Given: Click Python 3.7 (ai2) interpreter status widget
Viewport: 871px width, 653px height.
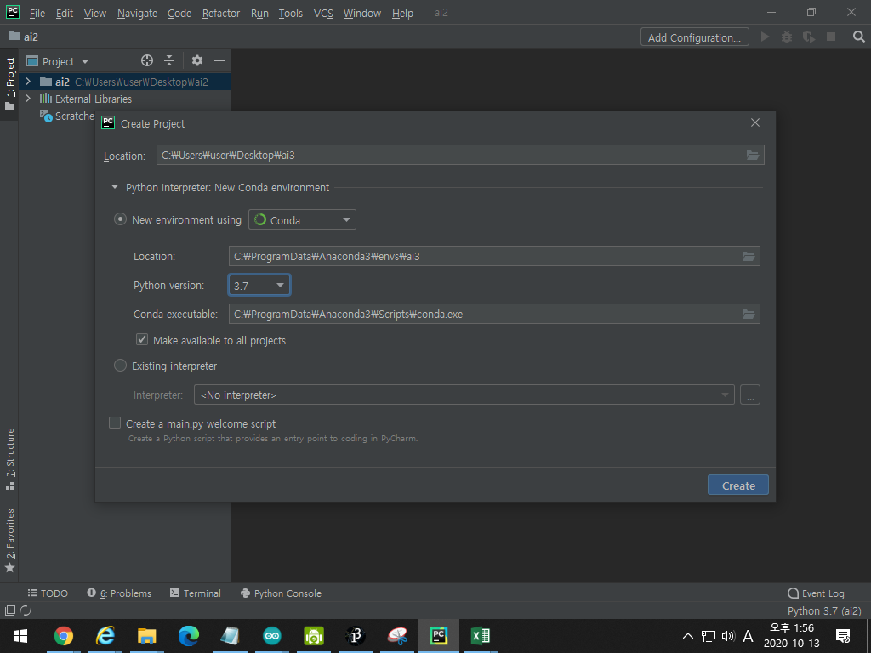Looking at the screenshot, I should click(x=824, y=610).
